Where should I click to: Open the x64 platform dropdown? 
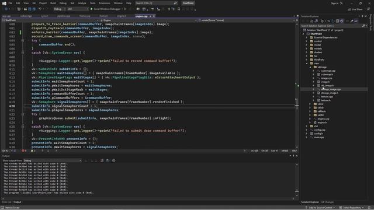click(78, 9)
